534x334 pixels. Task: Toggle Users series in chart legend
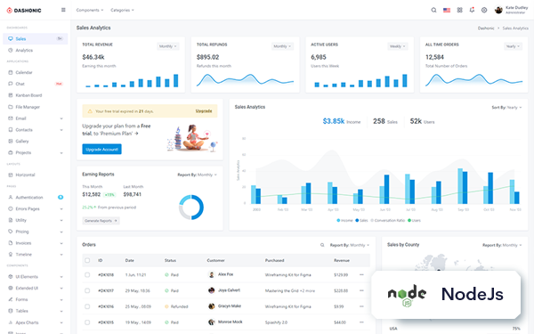[414, 220]
